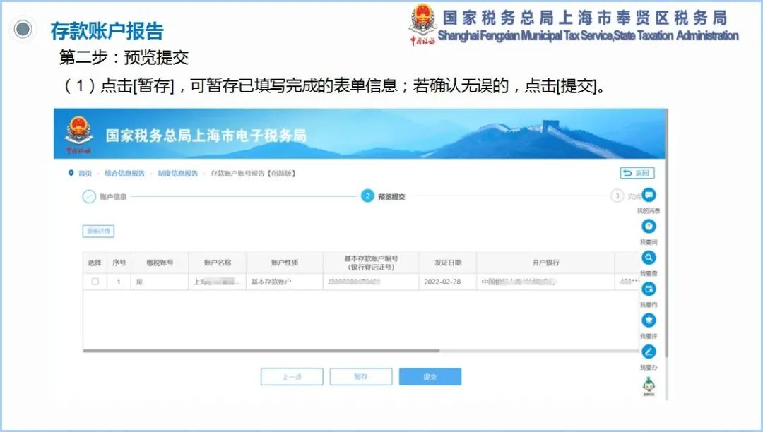This screenshot has height=432, width=763.
Task: Click the blurred bank cell starting 中国
Action: tap(545, 282)
